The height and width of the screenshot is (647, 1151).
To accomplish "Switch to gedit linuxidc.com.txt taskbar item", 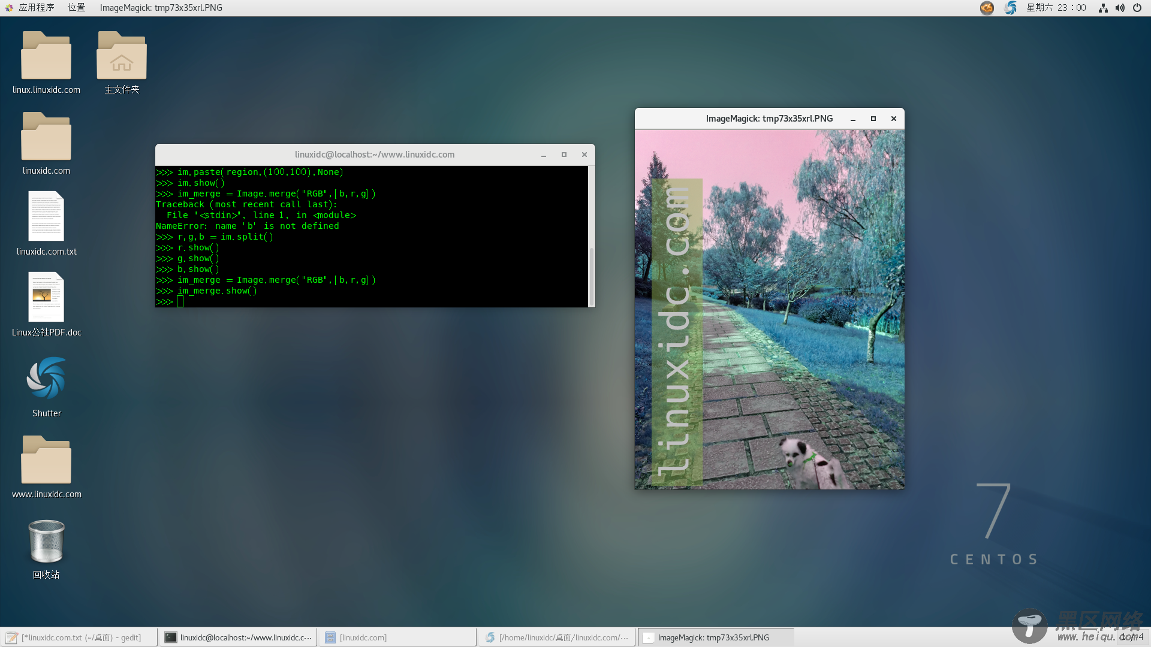I will click(x=79, y=637).
